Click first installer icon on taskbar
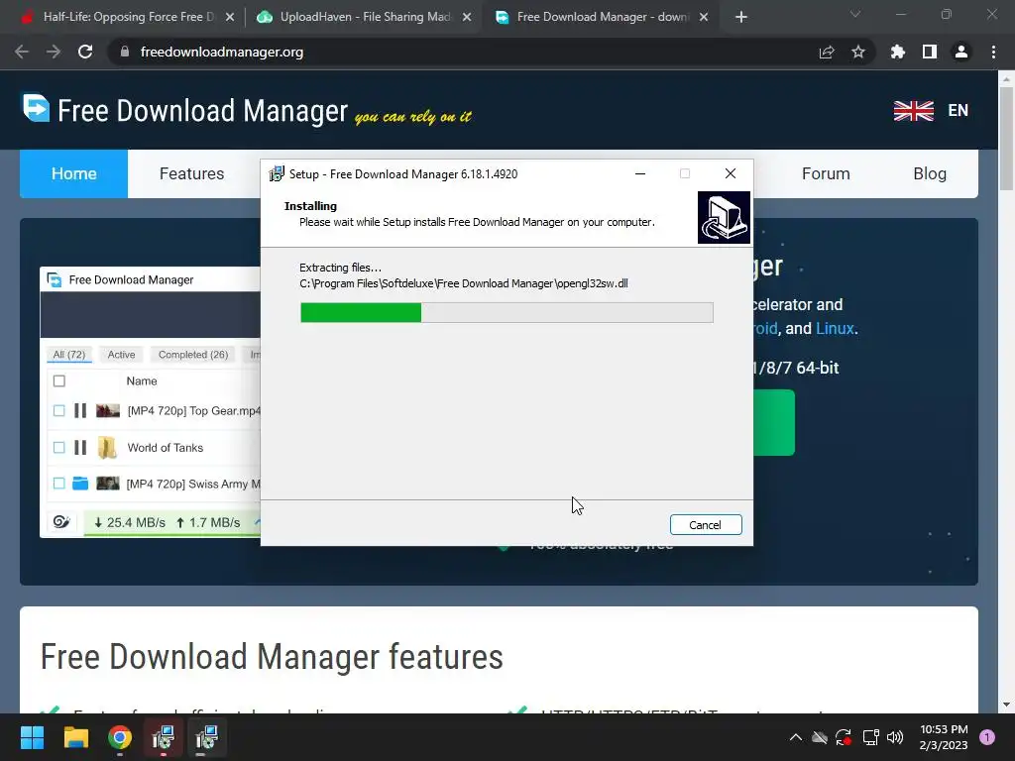The width and height of the screenshot is (1015, 761). (x=164, y=737)
